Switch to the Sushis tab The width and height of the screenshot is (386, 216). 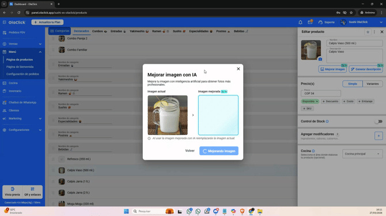tap(179, 31)
